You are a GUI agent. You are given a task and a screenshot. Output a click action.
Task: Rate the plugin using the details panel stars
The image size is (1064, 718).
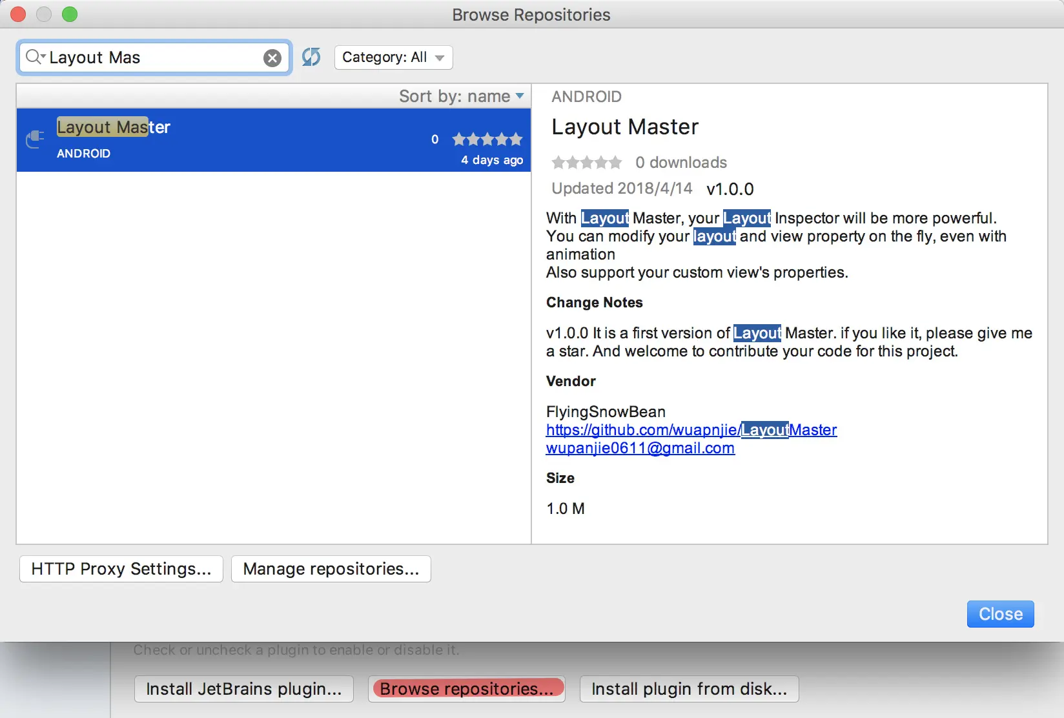pyautogui.click(x=587, y=162)
